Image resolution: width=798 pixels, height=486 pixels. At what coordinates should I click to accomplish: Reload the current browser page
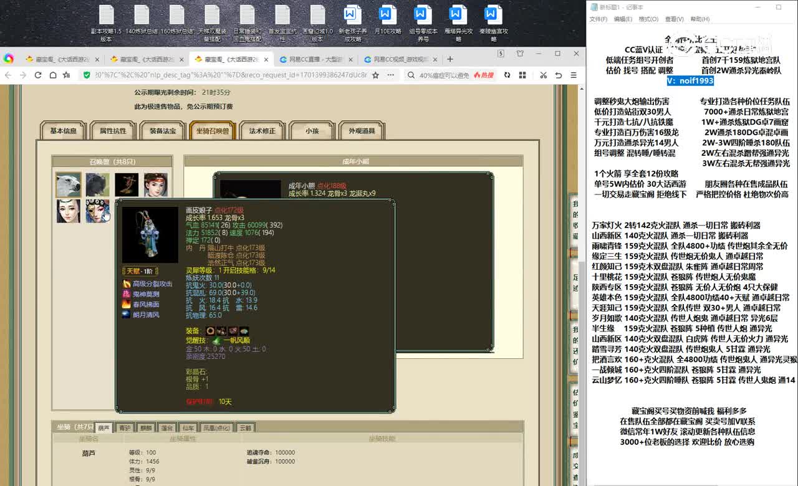coord(37,75)
